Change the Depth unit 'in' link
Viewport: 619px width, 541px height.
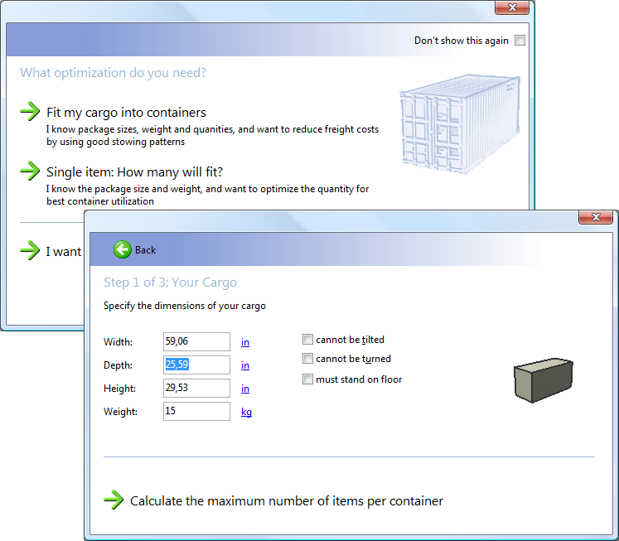(245, 365)
